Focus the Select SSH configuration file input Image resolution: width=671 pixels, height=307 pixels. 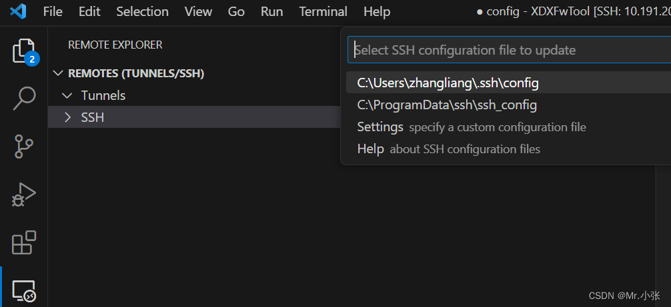tap(509, 51)
